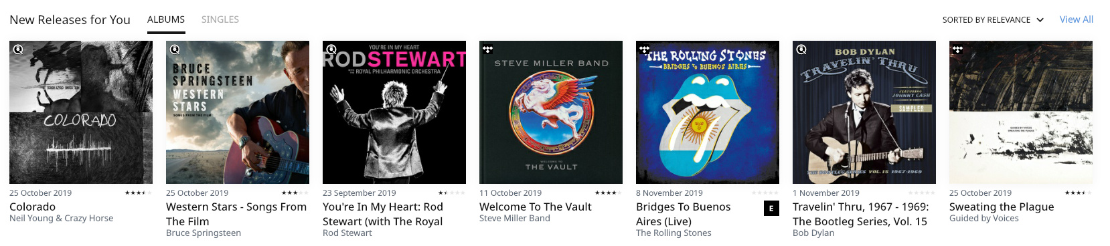The height and width of the screenshot is (246, 1110).
Task: Open the Travelin' Thru album title
Action: pos(860,214)
